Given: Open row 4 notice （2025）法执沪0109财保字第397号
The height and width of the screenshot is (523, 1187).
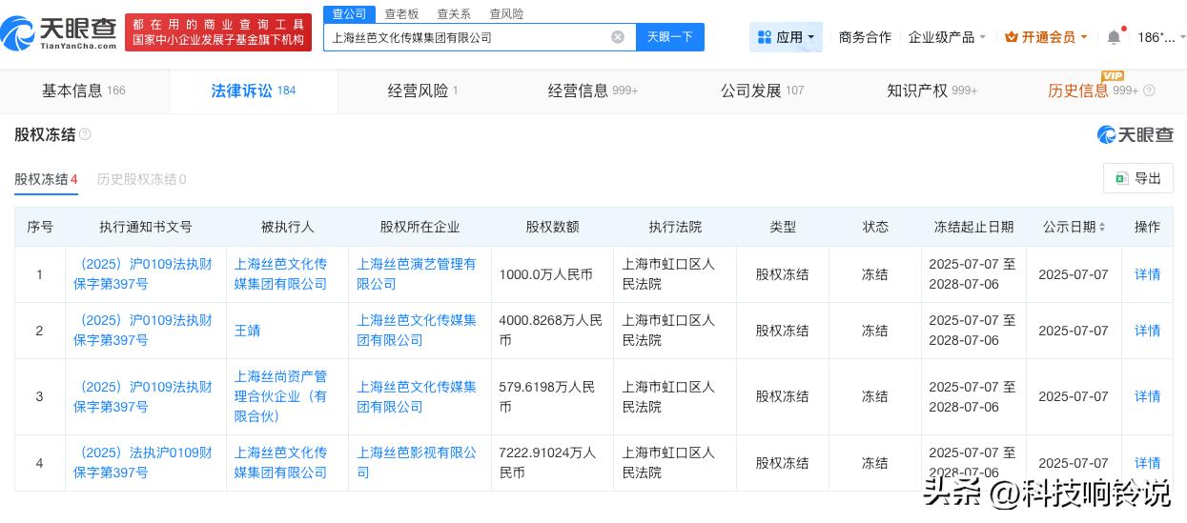Looking at the screenshot, I should 143,463.
